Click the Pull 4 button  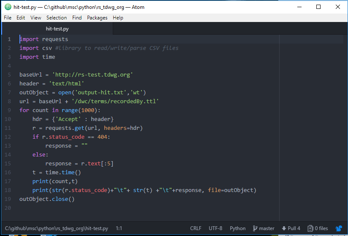pyautogui.click(x=291, y=228)
